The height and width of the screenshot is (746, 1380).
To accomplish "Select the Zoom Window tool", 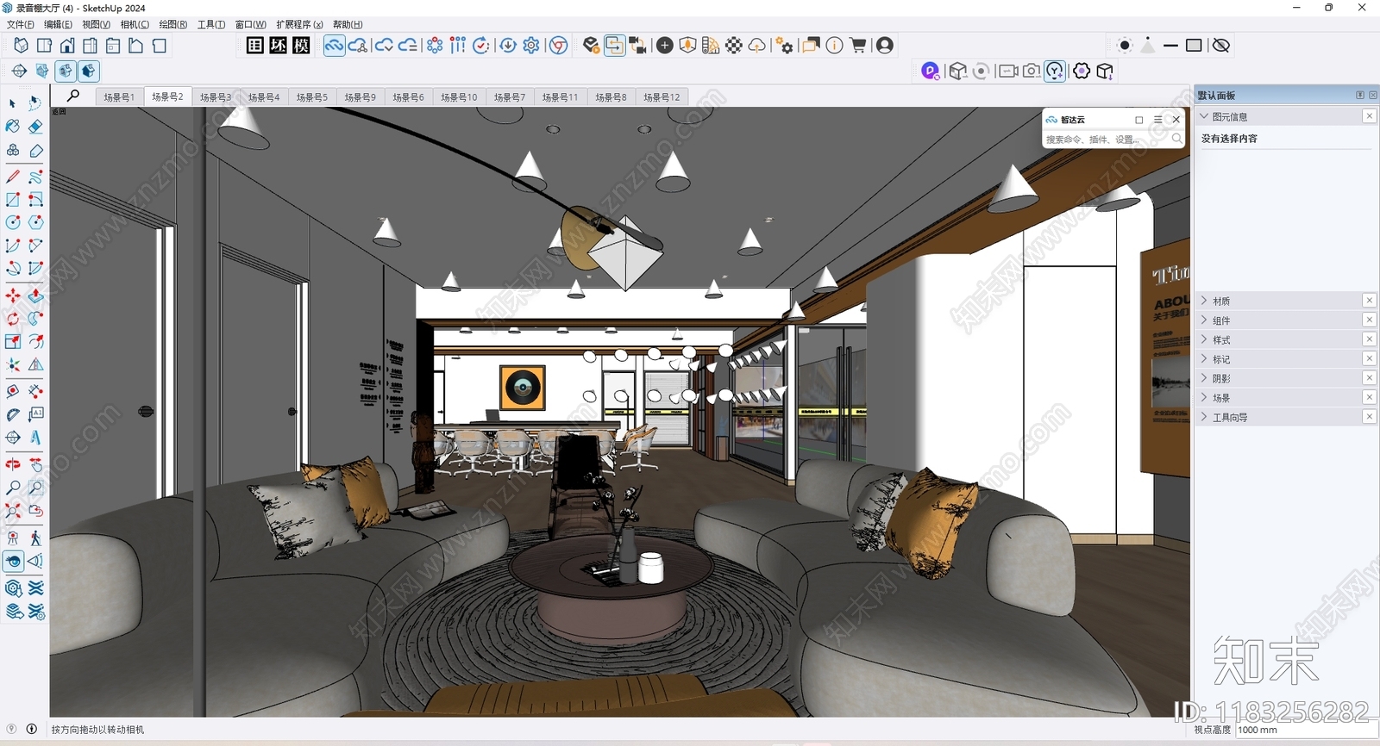I will pyautogui.click(x=35, y=488).
